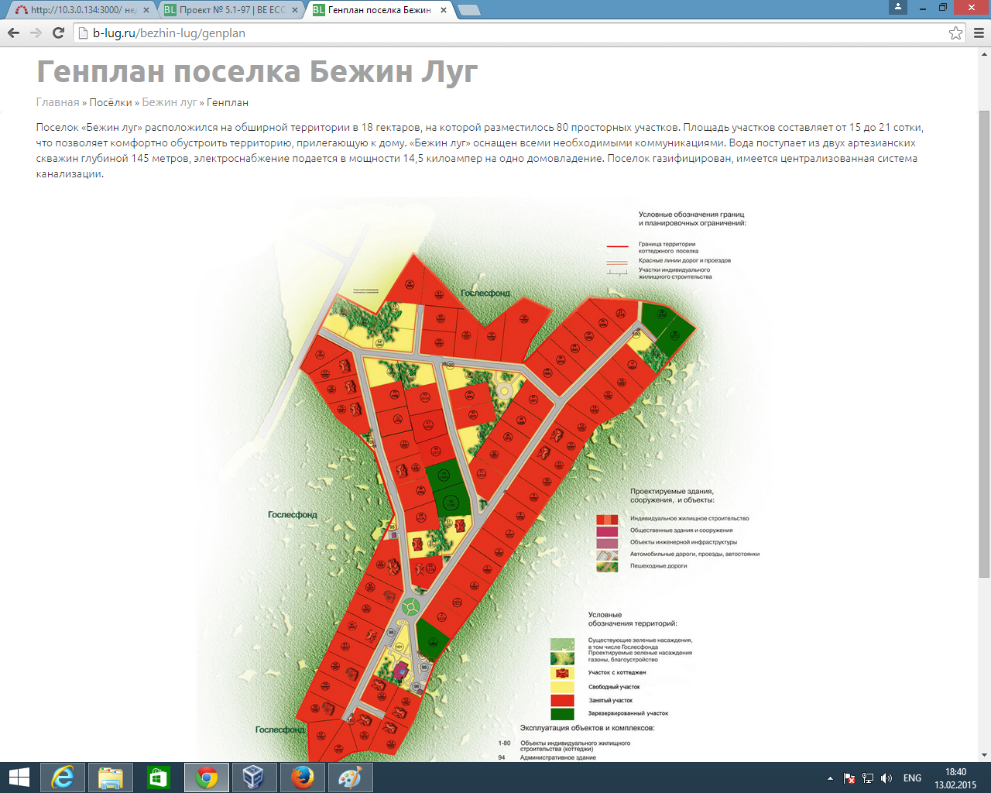991x793 pixels.
Task: Show hidden system tray icons
Action: tap(830, 778)
